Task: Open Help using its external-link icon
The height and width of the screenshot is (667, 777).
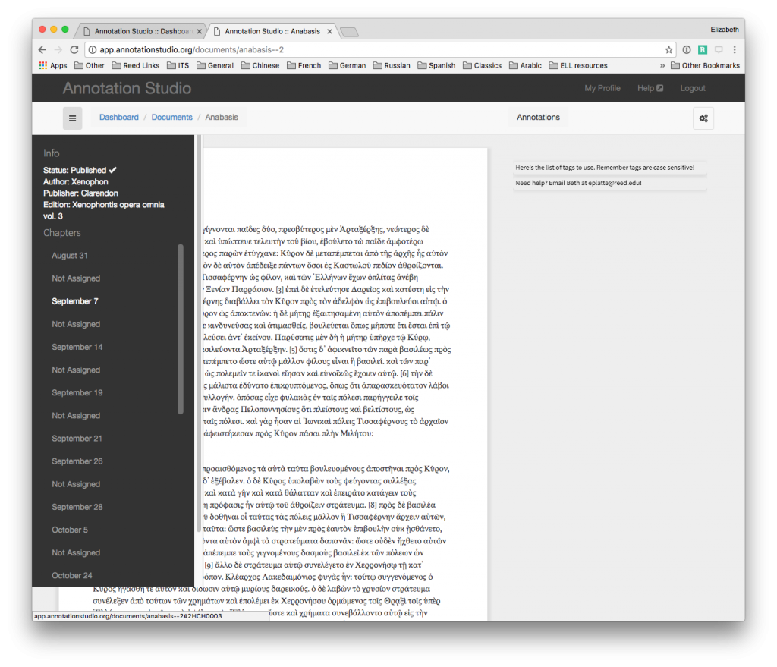Action: (x=659, y=88)
